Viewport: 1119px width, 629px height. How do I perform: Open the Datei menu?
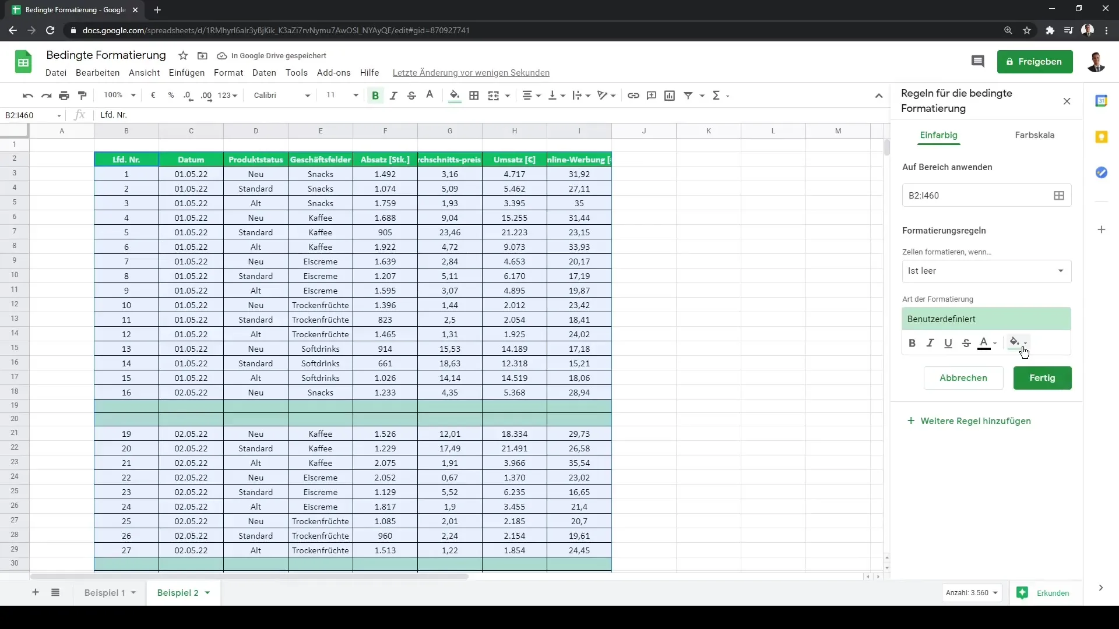pyautogui.click(x=56, y=73)
